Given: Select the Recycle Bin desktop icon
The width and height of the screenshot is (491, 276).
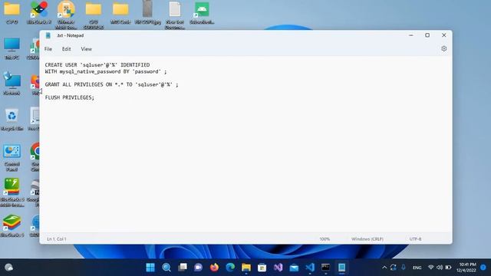Looking at the screenshot, I should click(12, 120).
